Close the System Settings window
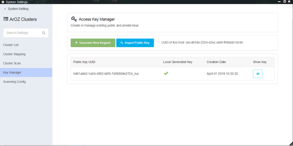The image size is (293, 146). click(x=289, y=2)
